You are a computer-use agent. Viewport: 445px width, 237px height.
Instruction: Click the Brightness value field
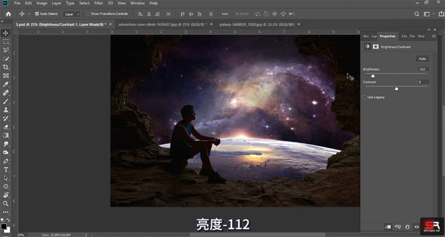[x=423, y=69]
